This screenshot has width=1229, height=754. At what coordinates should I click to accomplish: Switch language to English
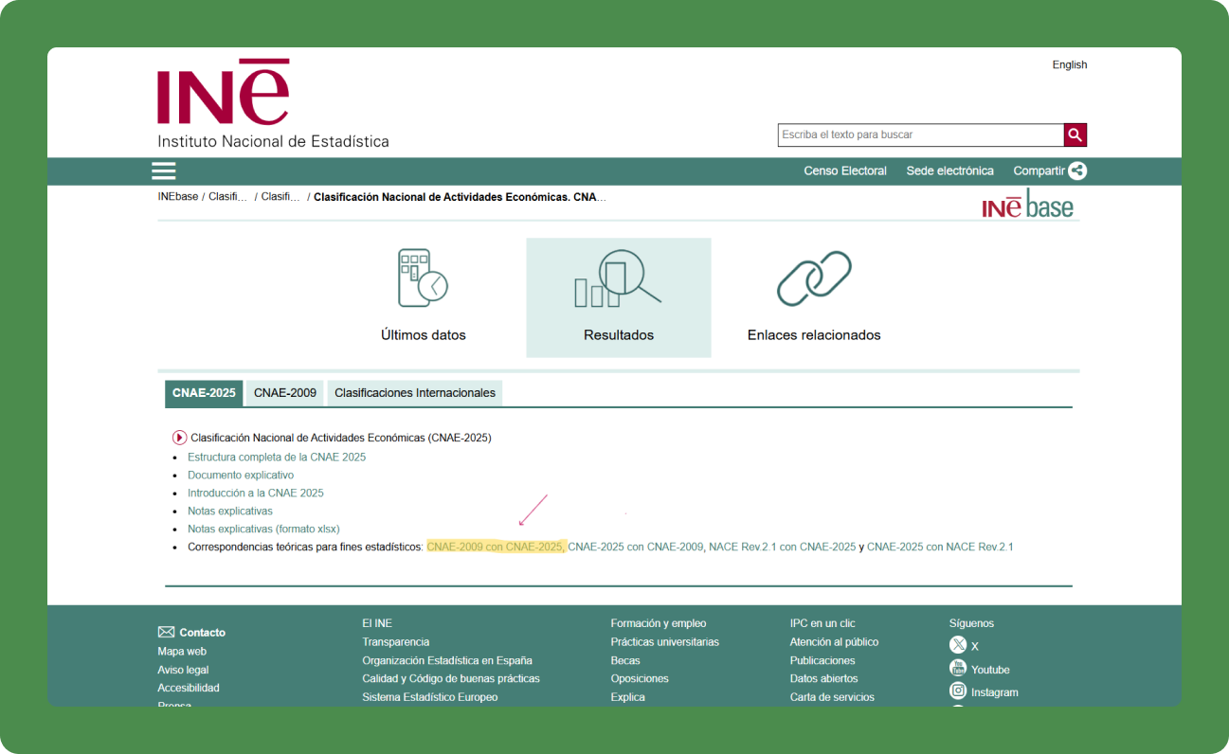[1070, 65]
